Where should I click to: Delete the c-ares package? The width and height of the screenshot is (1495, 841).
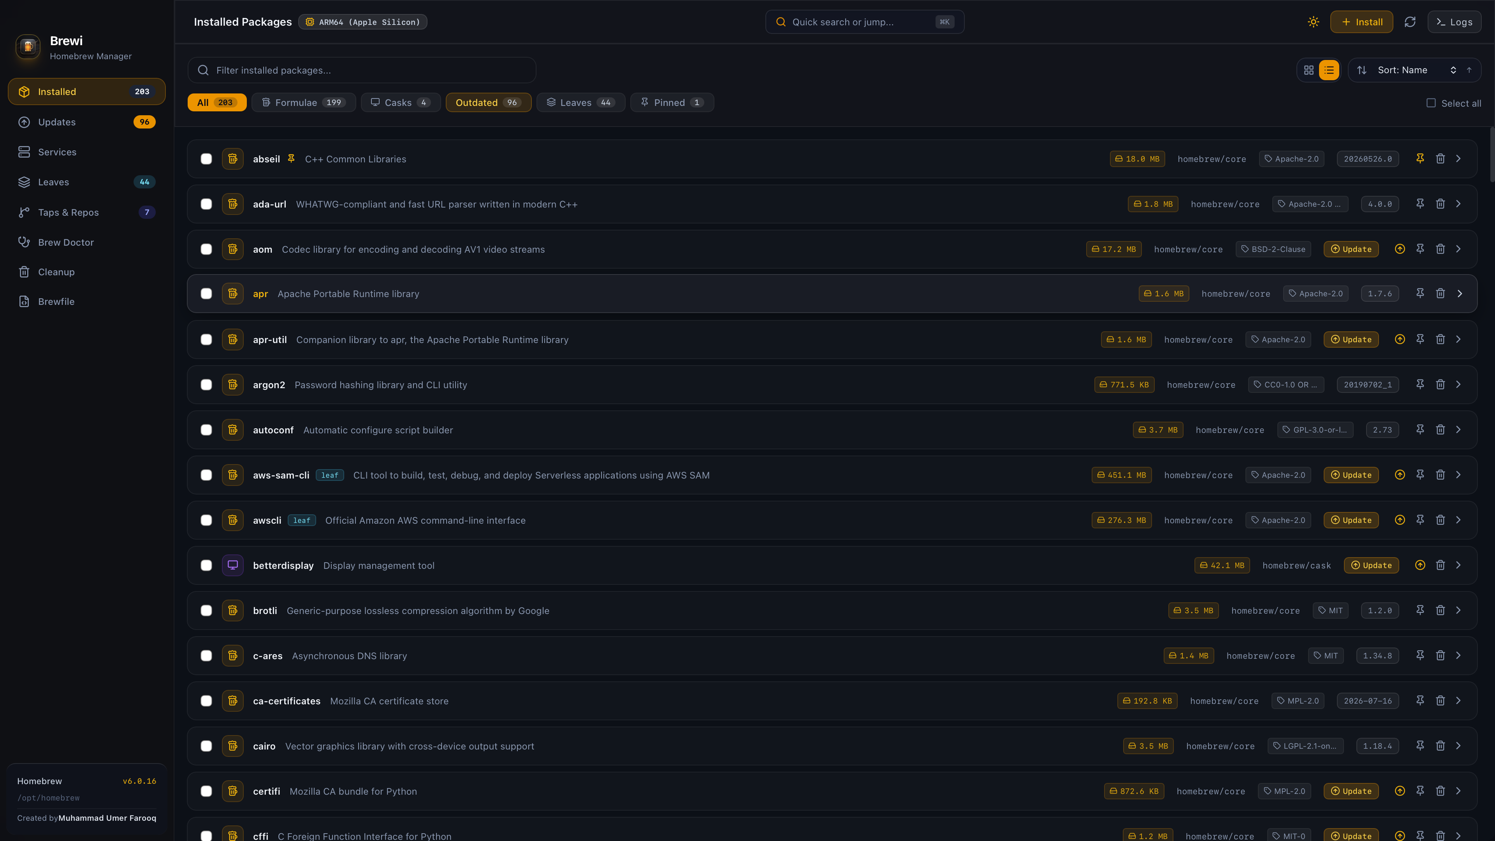pyautogui.click(x=1440, y=655)
